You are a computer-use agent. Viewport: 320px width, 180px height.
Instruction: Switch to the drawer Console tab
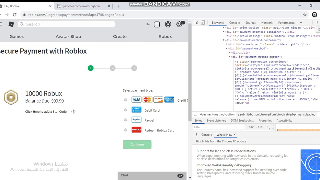[207, 134]
